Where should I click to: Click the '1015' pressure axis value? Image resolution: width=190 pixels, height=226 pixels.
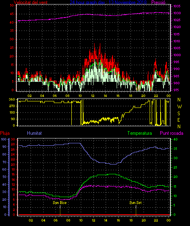(177, 34)
